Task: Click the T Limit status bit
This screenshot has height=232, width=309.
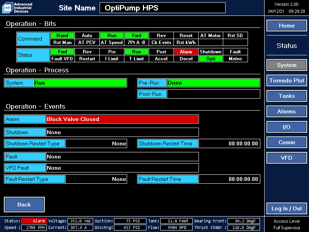Action: [136, 59]
